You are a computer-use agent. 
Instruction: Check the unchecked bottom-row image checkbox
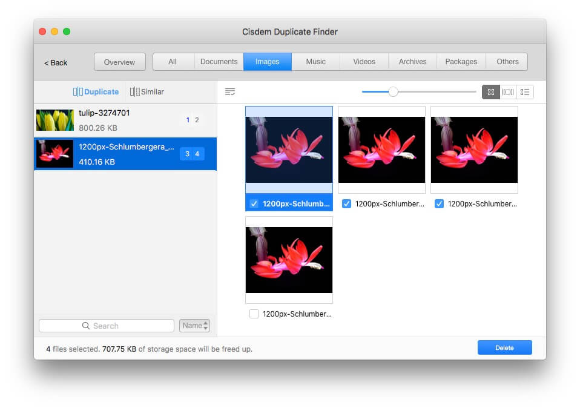click(x=254, y=314)
